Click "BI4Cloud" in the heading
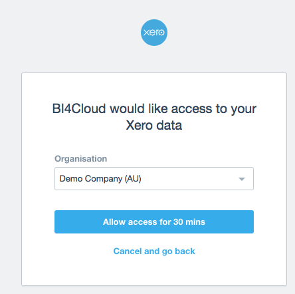 [x=79, y=108]
